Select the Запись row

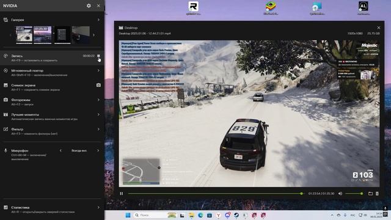click(x=52, y=58)
